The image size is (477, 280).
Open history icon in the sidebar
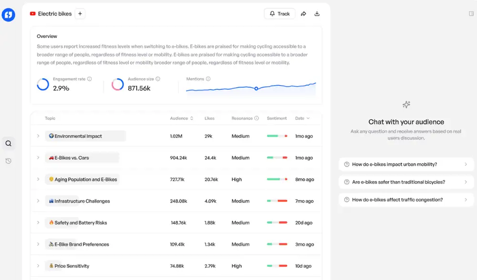[9, 161]
